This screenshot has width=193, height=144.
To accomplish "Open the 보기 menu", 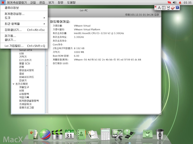I will click(x=51, y=3).
